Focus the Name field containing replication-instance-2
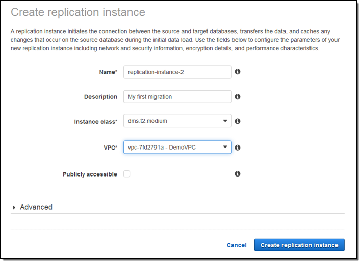The height and width of the screenshot is (264, 362). pos(177,72)
